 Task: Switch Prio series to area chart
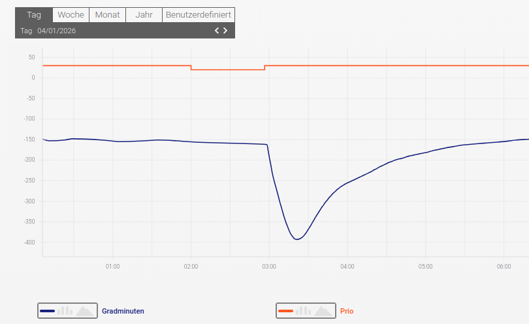[x=323, y=311]
